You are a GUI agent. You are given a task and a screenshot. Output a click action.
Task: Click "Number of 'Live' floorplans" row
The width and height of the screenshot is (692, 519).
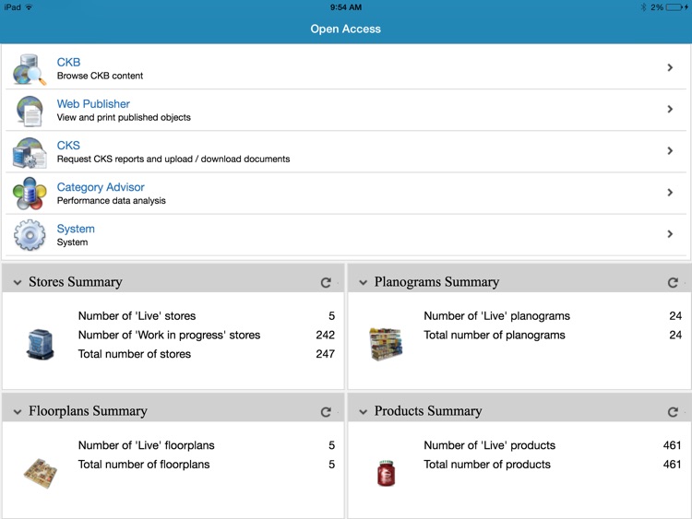tap(207, 445)
